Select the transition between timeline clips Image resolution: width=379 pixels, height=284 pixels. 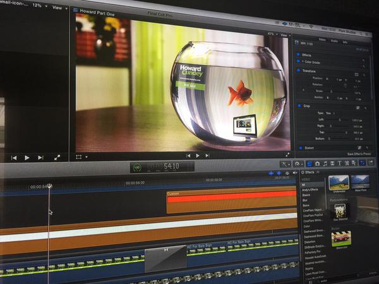pyautogui.click(x=165, y=259)
